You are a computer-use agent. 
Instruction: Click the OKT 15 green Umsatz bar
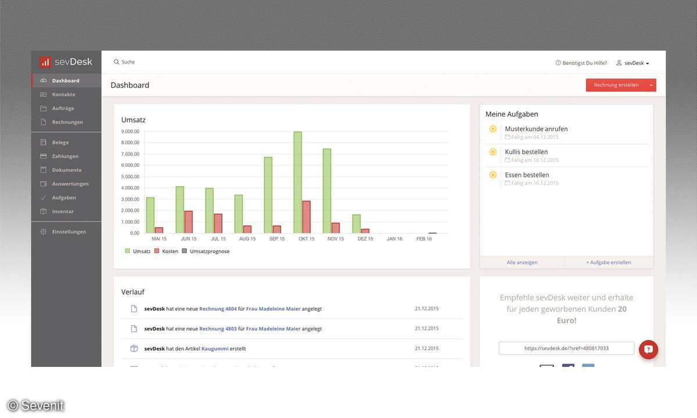(297, 182)
